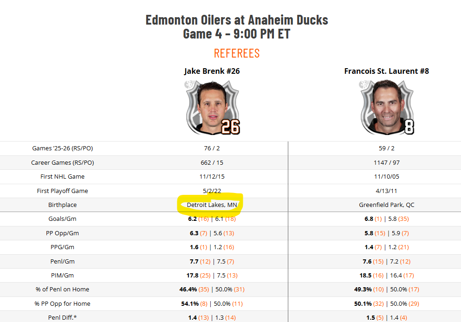
Task: Click Brenk's 662 / 15 career games value
Action: pos(212,162)
